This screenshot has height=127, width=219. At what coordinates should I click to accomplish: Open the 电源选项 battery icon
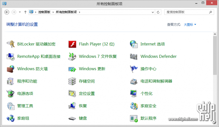[x=10, y=94]
